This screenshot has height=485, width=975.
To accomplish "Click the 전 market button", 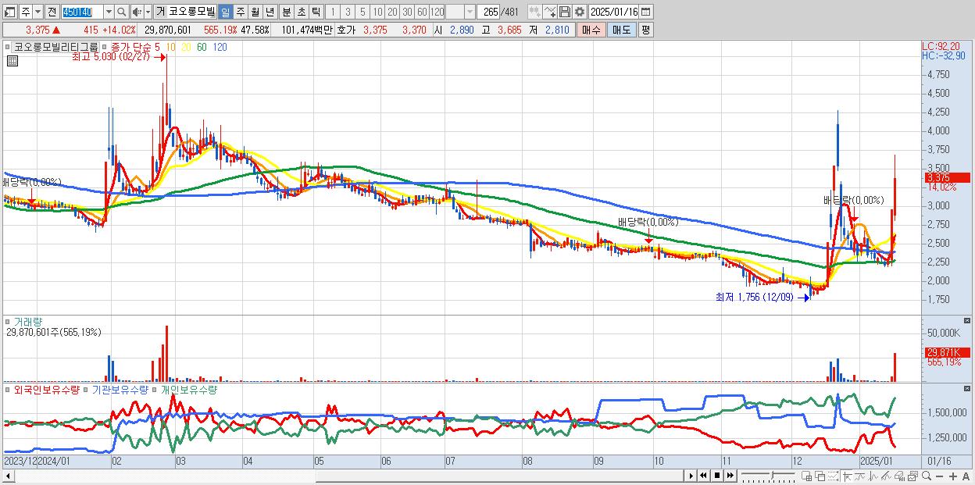I will (52, 12).
